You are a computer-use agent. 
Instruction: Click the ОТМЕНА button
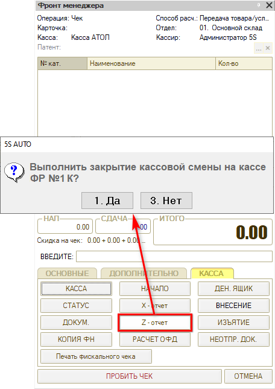[248, 376]
